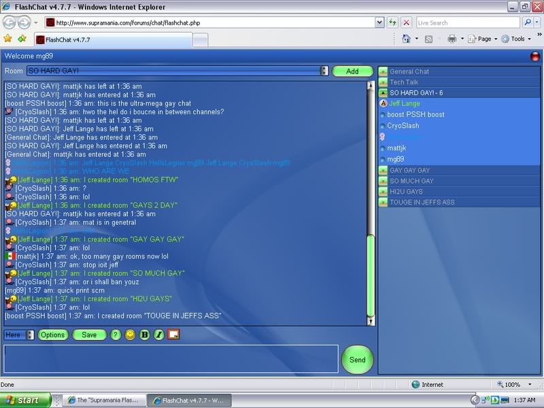The width and height of the screenshot is (544, 408).
Task: Click the chat skin picture icon
Action: 173,335
